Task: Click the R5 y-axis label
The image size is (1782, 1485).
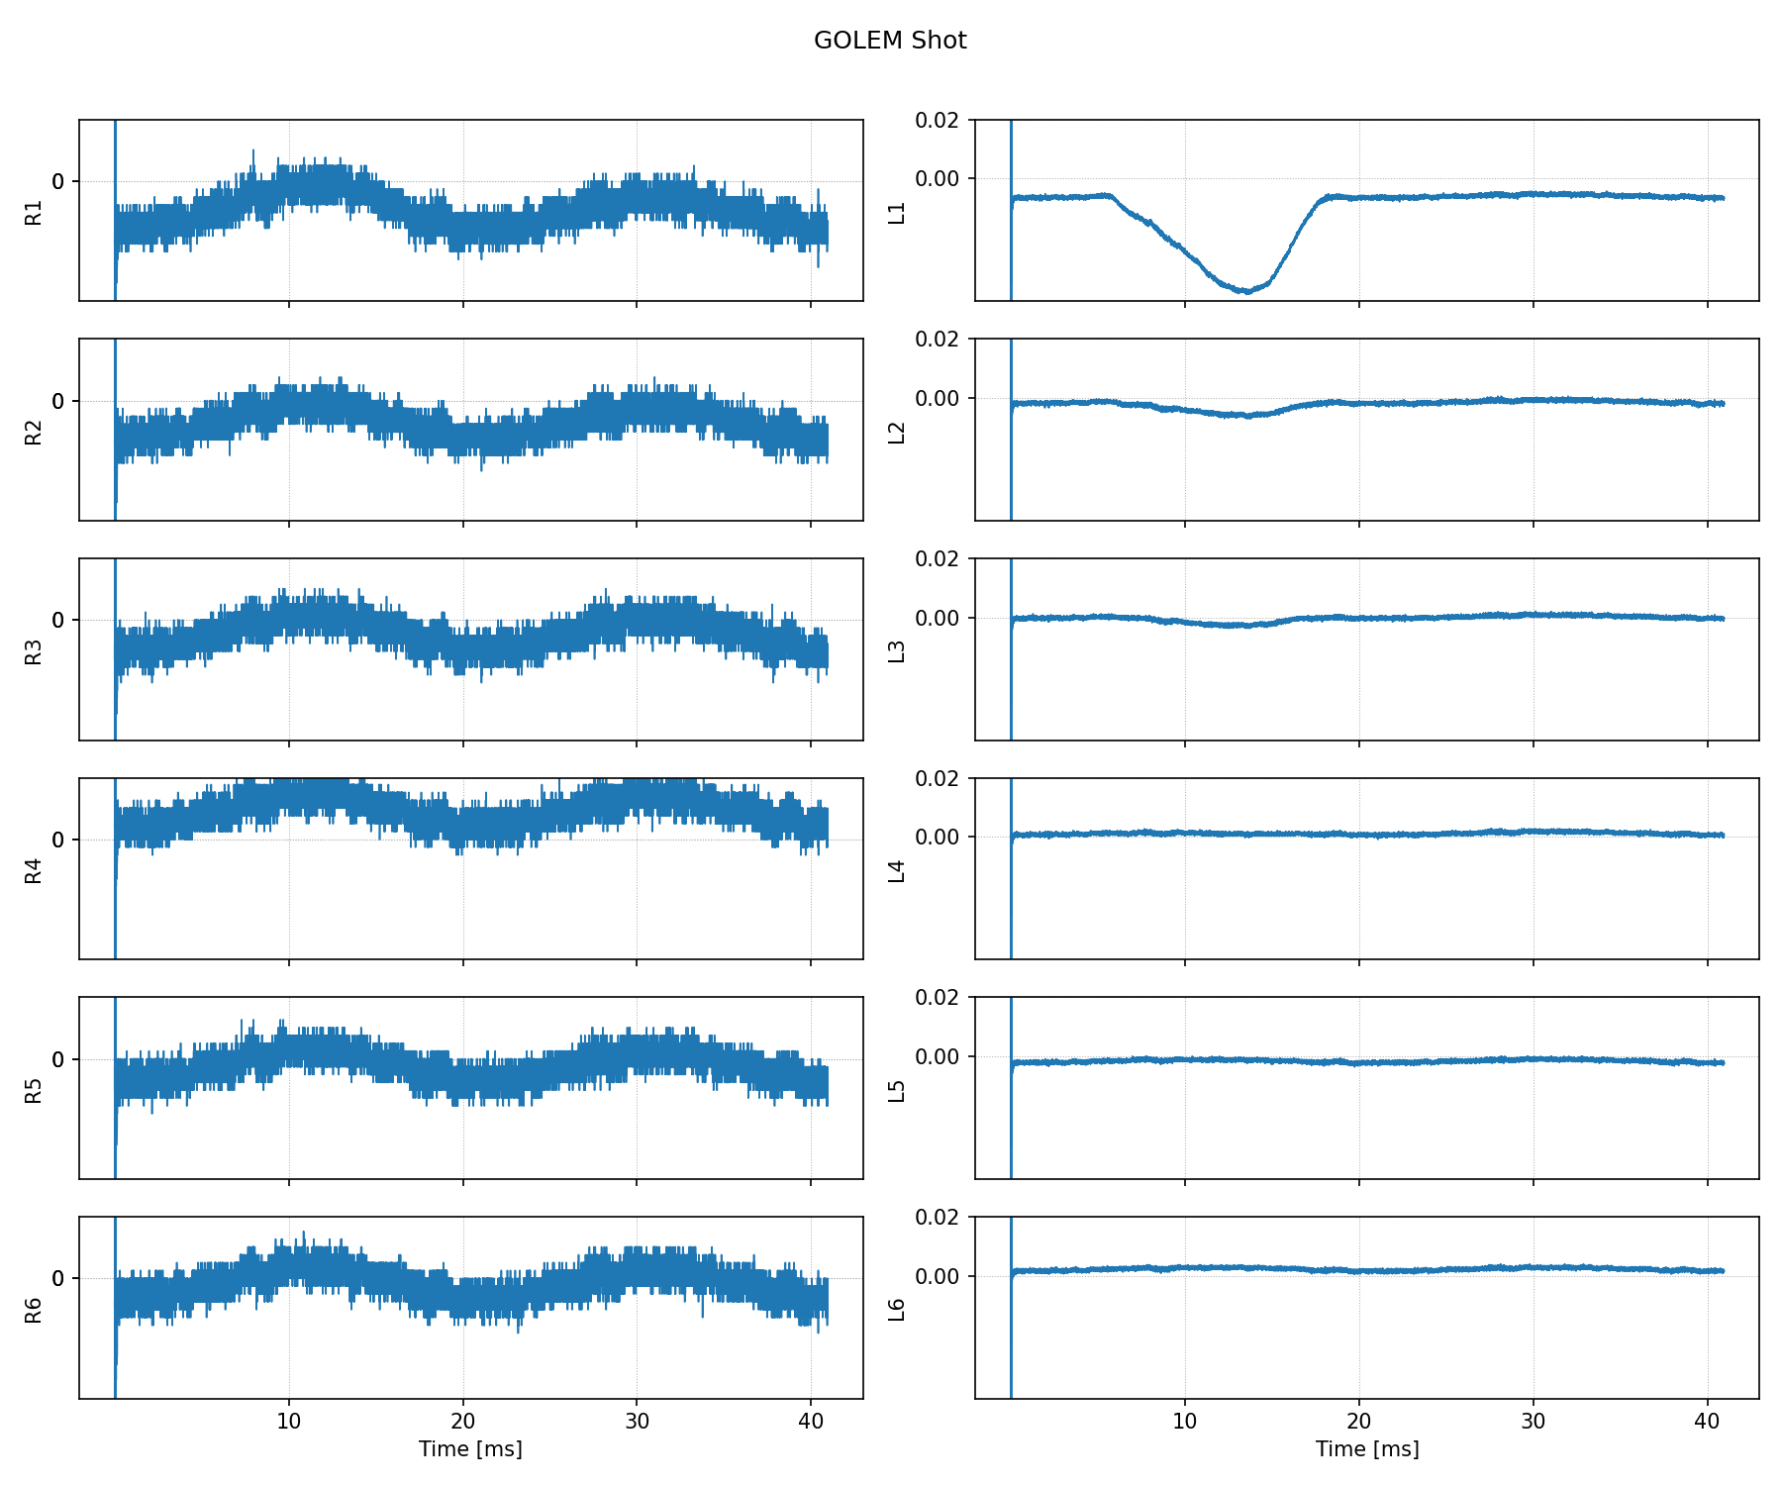Action: 34,1090
